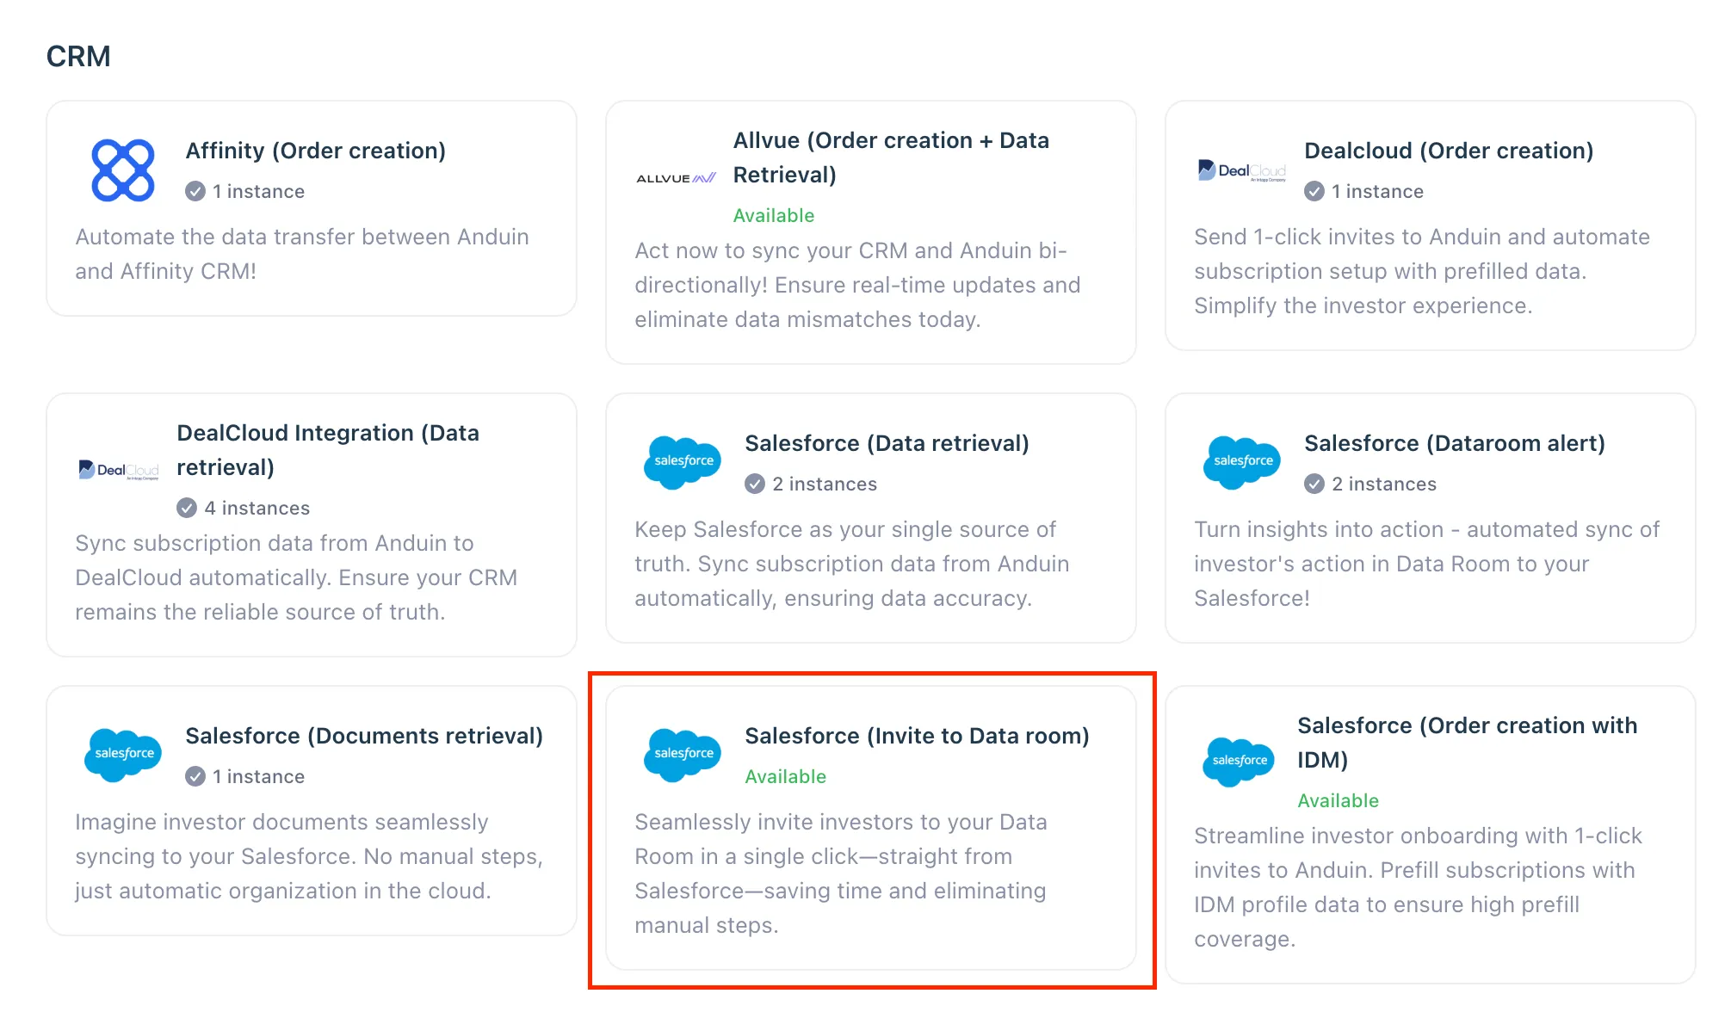Click Allvue description 'Act now to sync your CRM'
Image resolution: width=1725 pixels, height=1012 pixels.
857,285
